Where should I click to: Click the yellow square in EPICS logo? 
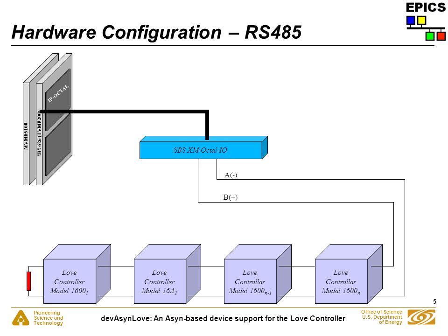pyautogui.click(x=422, y=21)
